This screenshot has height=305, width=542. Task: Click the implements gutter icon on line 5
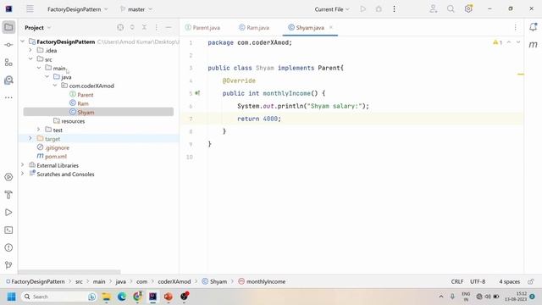point(197,93)
